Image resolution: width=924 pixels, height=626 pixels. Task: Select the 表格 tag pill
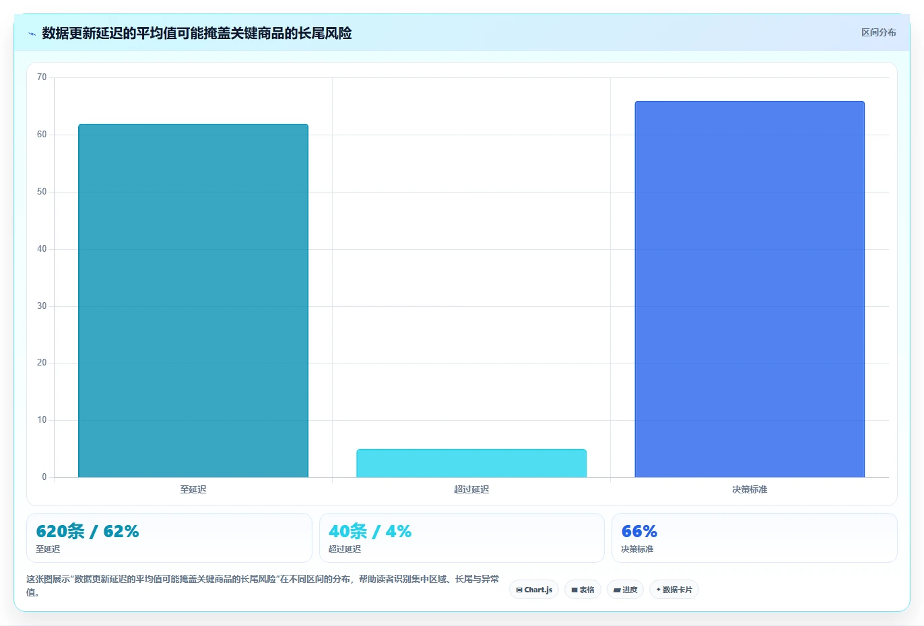click(x=583, y=590)
